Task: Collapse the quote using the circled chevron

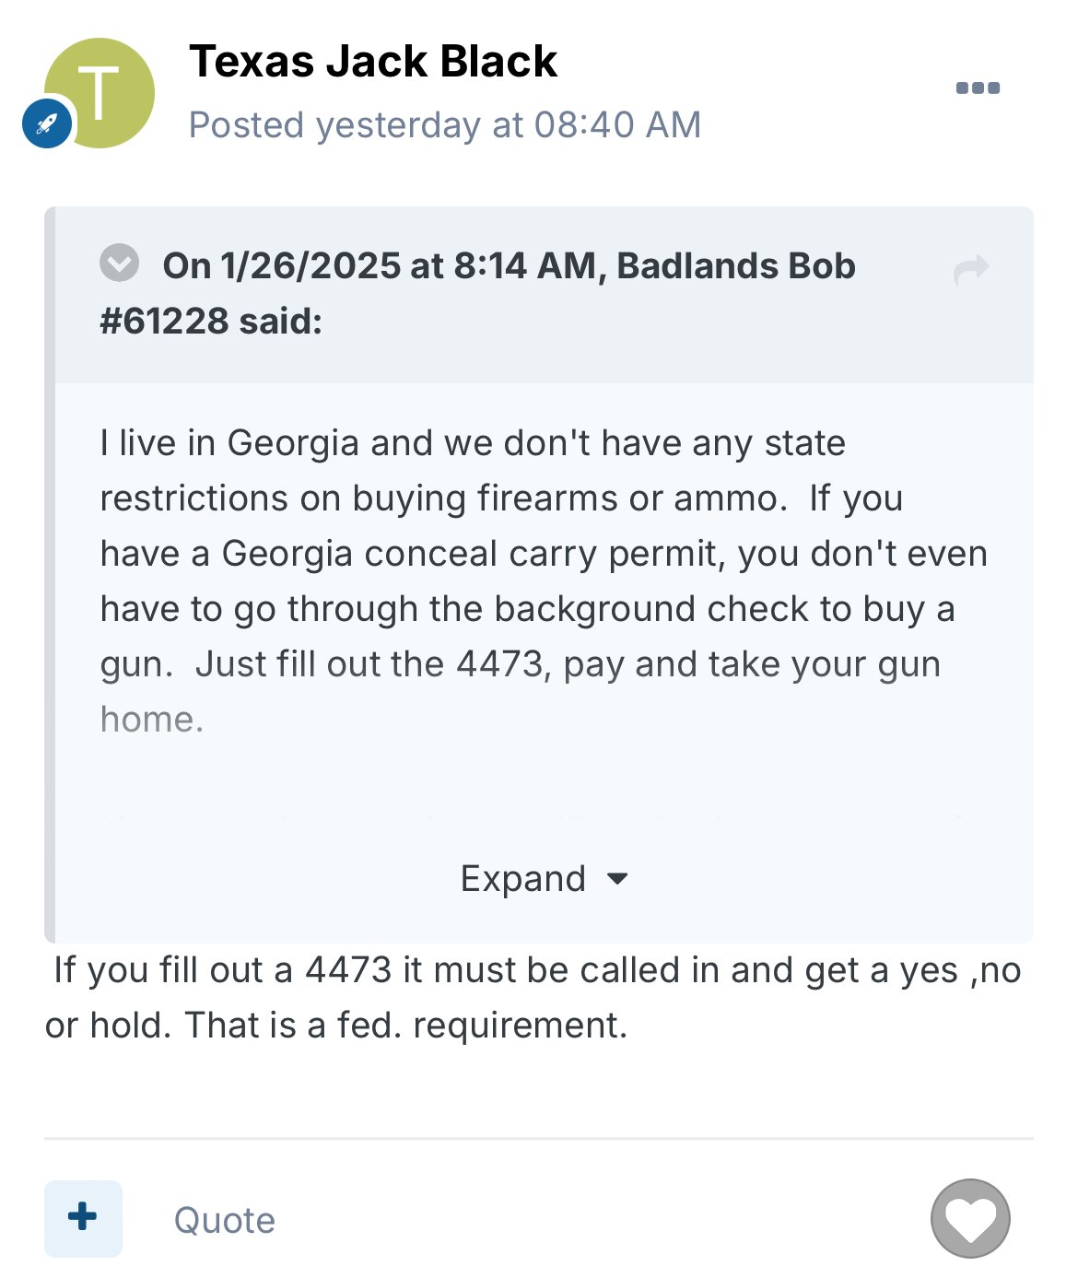Action: pyautogui.click(x=120, y=264)
